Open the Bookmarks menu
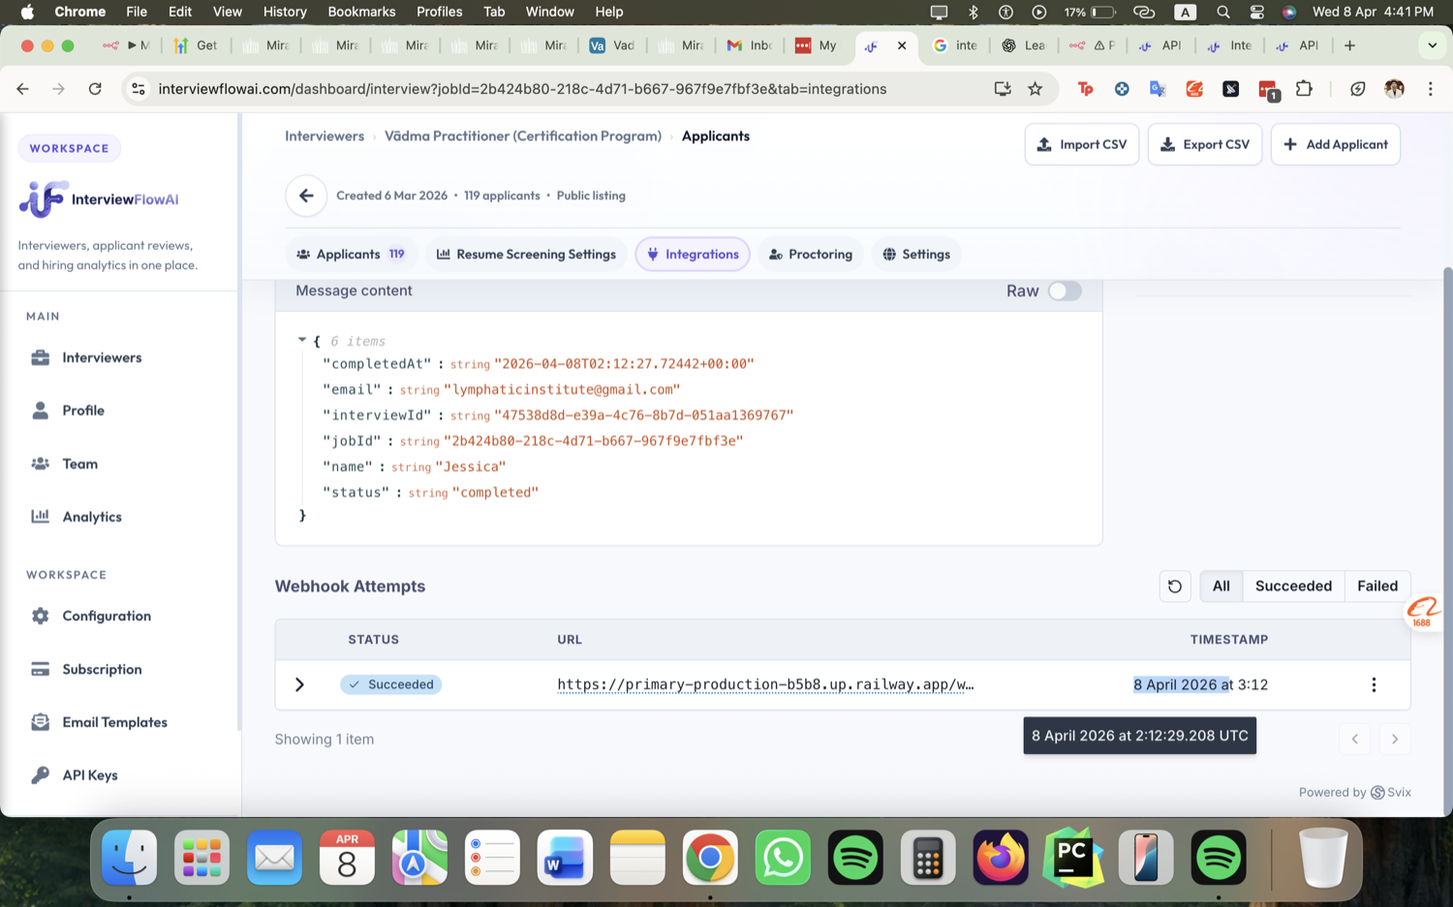This screenshot has height=907, width=1453. pyautogui.click(x=361, y=12)
